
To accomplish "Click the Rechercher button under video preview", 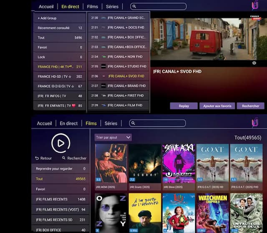I will click(250, 106).
